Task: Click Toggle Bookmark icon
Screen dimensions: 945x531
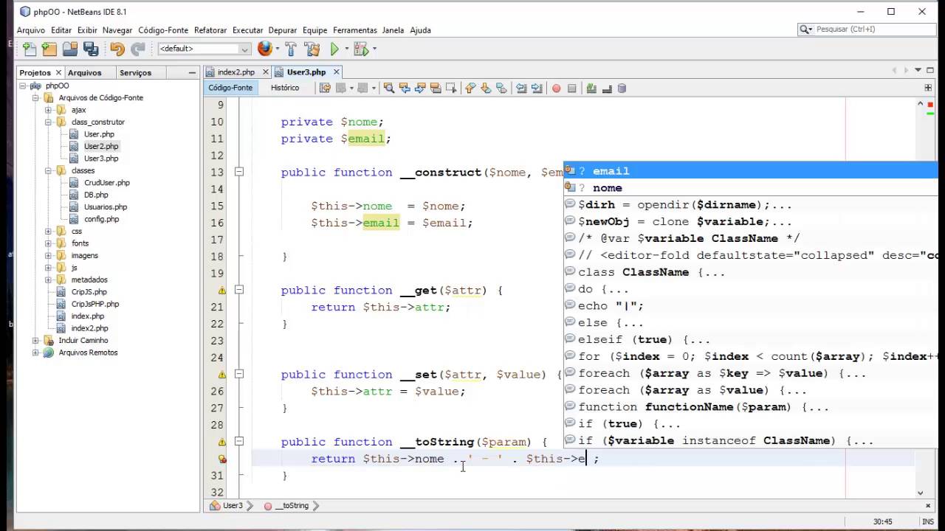Action: point(501,88)
